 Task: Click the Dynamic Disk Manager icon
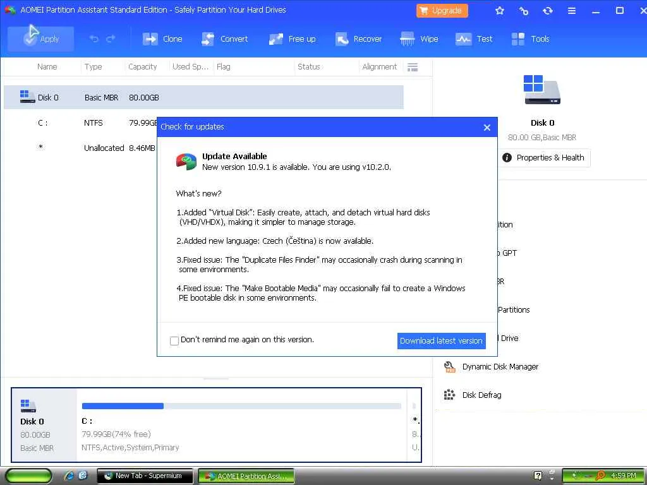[x=449, y=367]
